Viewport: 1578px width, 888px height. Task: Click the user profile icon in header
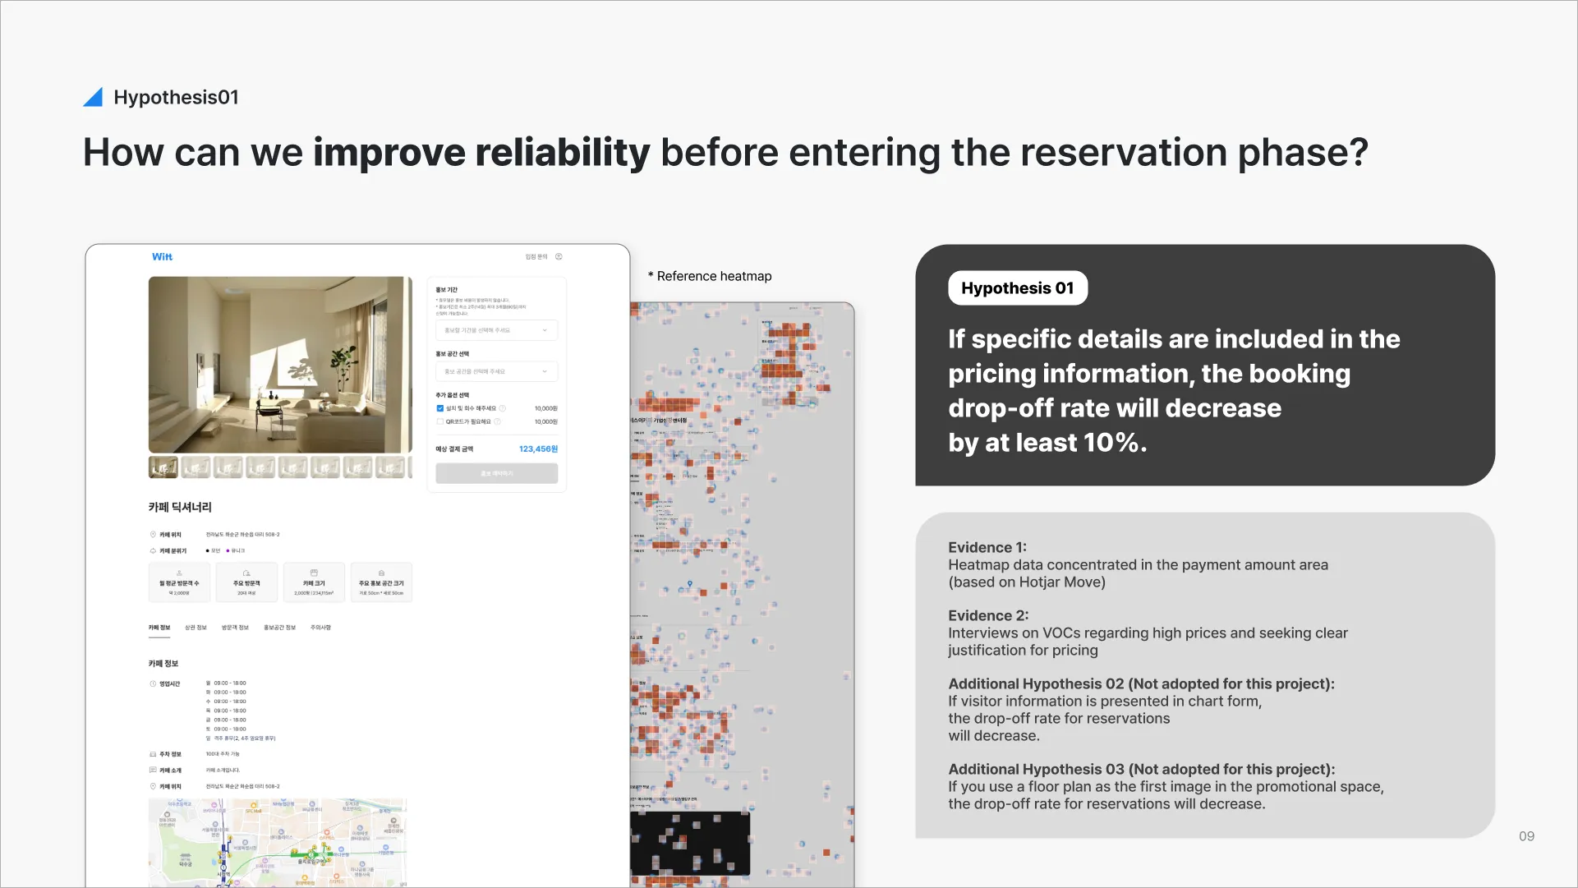click(x=559, y=257)
